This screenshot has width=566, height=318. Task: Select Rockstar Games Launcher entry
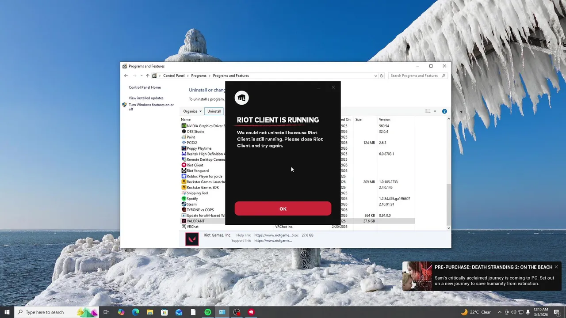pyautogui.click(x=203, y=182)
